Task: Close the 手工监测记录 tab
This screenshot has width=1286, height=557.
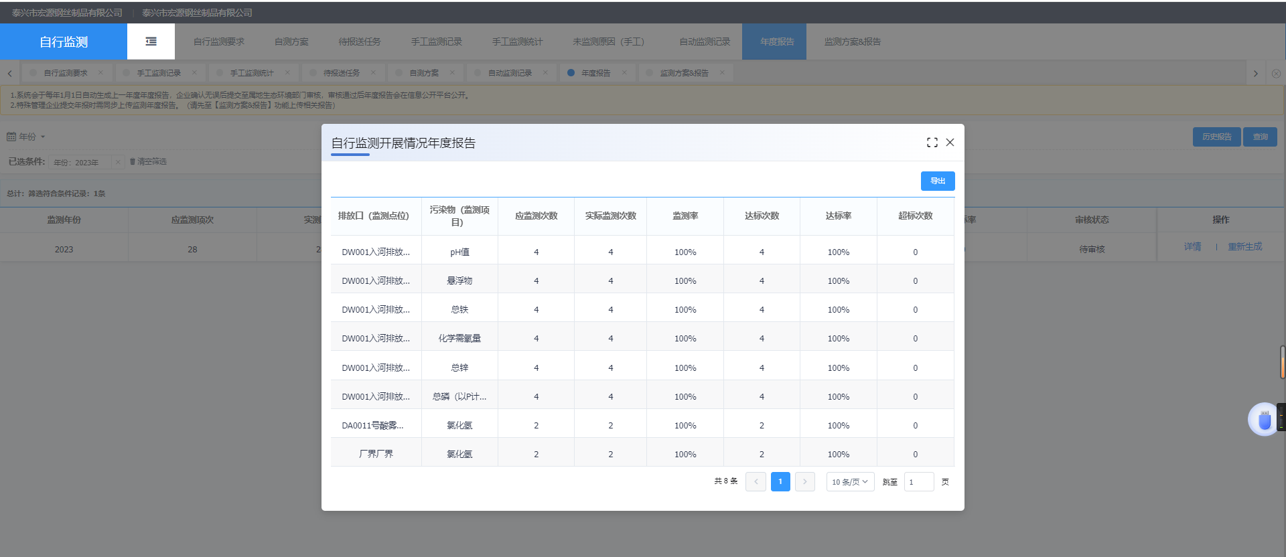Action: [194, 73]
